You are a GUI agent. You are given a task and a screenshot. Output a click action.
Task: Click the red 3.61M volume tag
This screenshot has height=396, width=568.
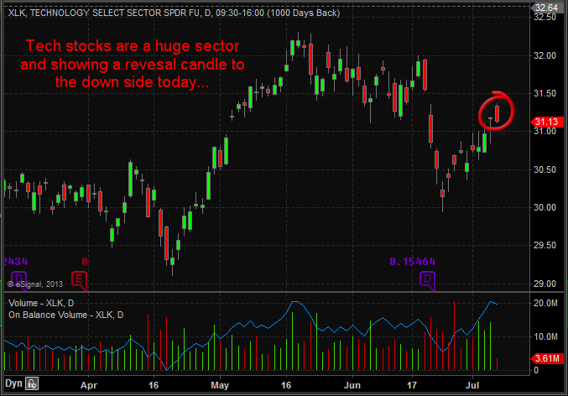coord(547,359)
